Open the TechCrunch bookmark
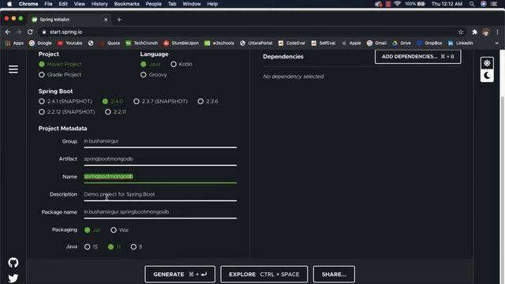 142,43
